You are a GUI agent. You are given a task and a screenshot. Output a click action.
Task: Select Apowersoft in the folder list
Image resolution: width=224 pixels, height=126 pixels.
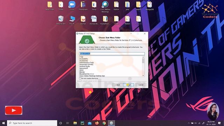click(84, 68)
